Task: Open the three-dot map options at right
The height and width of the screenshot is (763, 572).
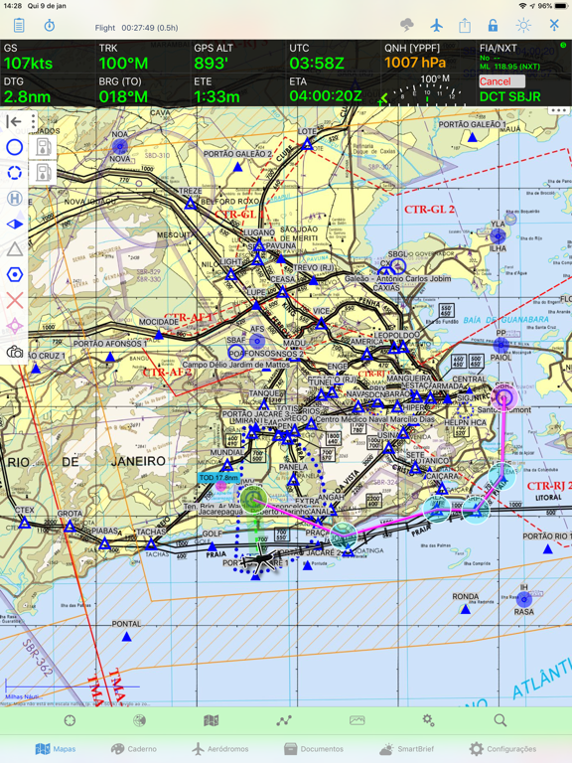Action: click(x=558, y=110)
